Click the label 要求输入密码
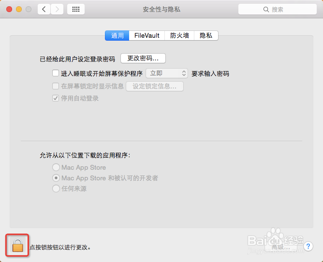This screenshot has width=323, height=262. pyautogui.click(x=210, y=74)
